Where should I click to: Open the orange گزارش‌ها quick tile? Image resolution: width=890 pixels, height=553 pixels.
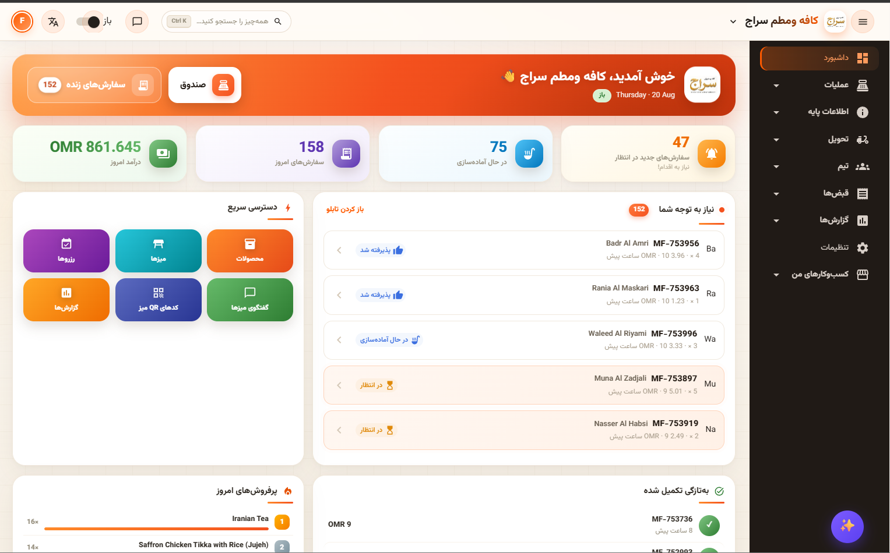(x=66, y=300)
